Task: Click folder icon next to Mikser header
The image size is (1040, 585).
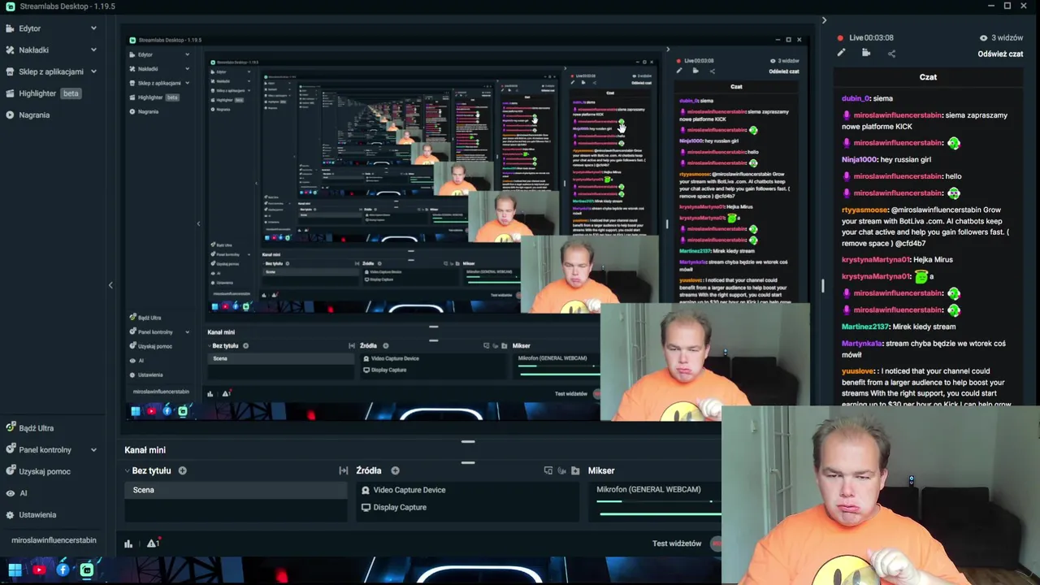Action: pyautogui.click(x=575, y=470)
